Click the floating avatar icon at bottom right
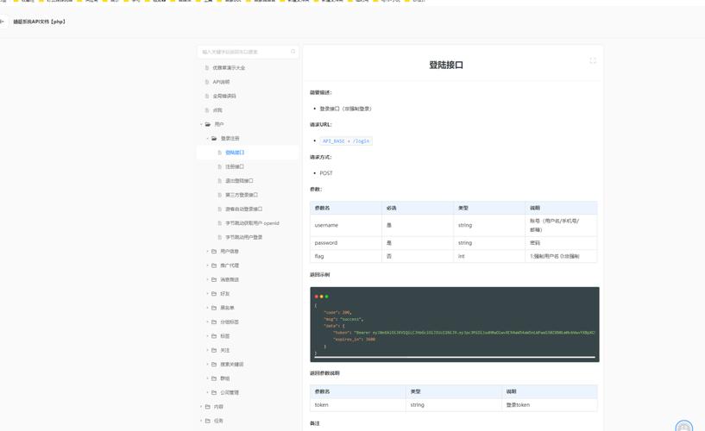The width and height of the screenshot is (705, 431). 684,426
